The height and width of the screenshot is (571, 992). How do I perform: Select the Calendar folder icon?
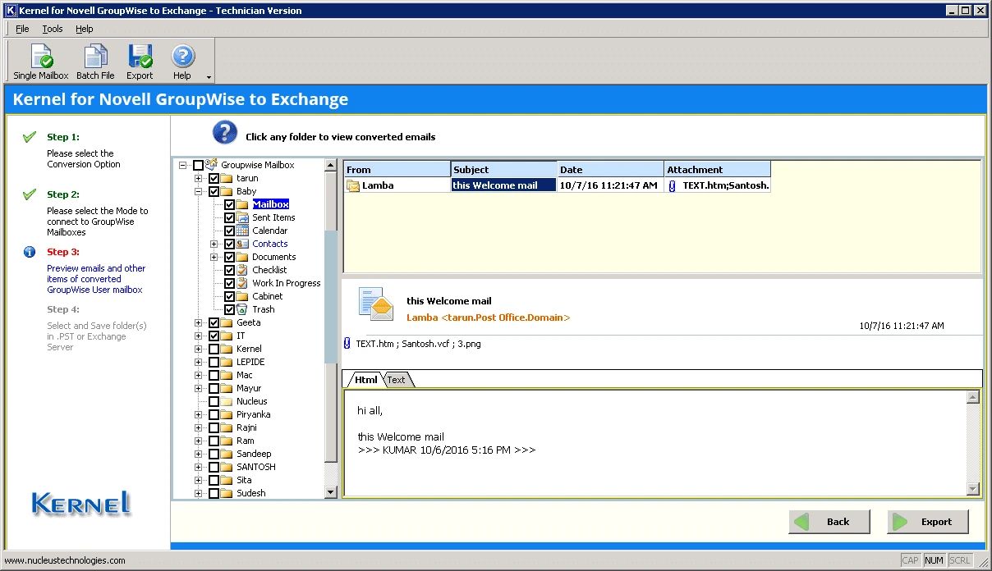[x=242, y=231]
